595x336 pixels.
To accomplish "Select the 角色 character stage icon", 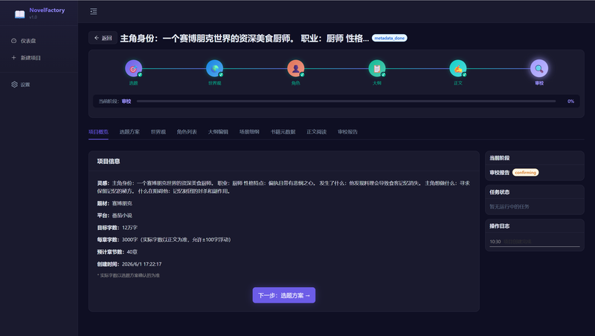I will 295,68.
